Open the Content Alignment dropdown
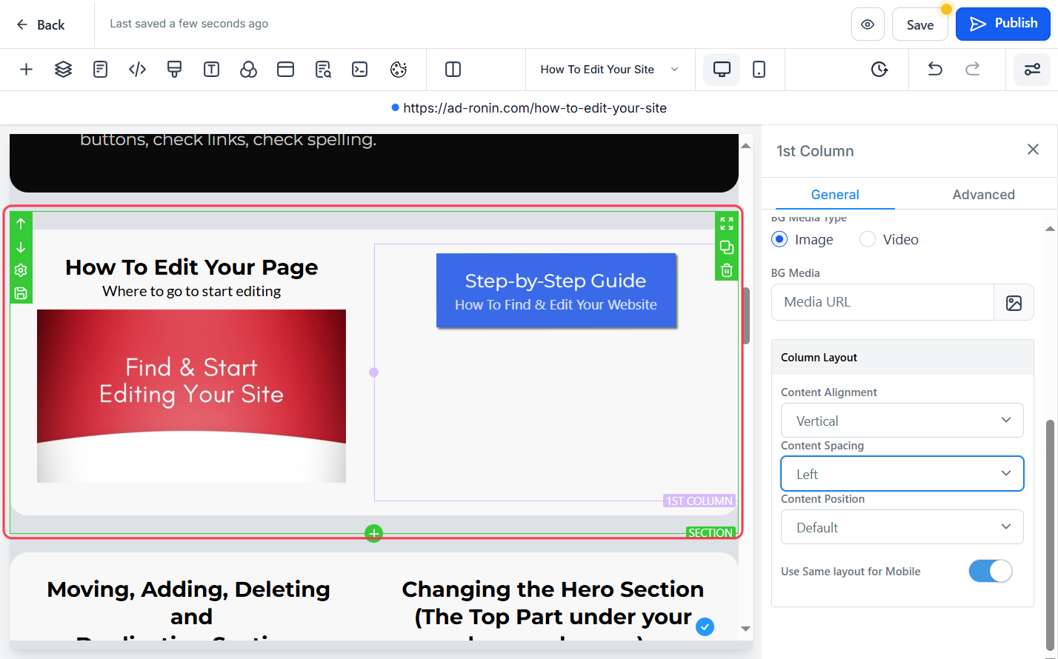 (902, 421)
